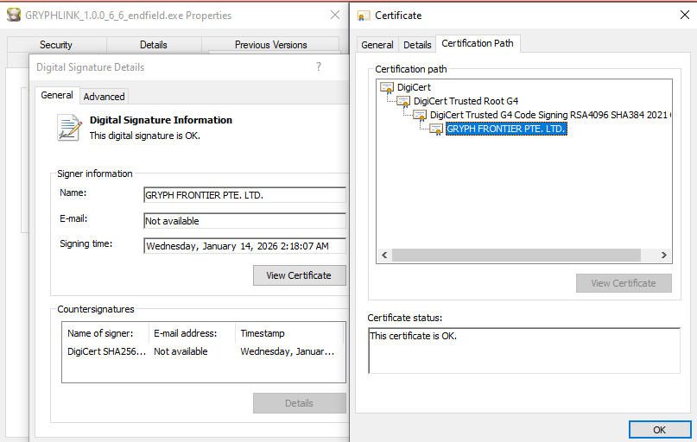This screenshot has height=442, width=697.
Task: Switch to Certification Path tab
Action: (478, 43)
